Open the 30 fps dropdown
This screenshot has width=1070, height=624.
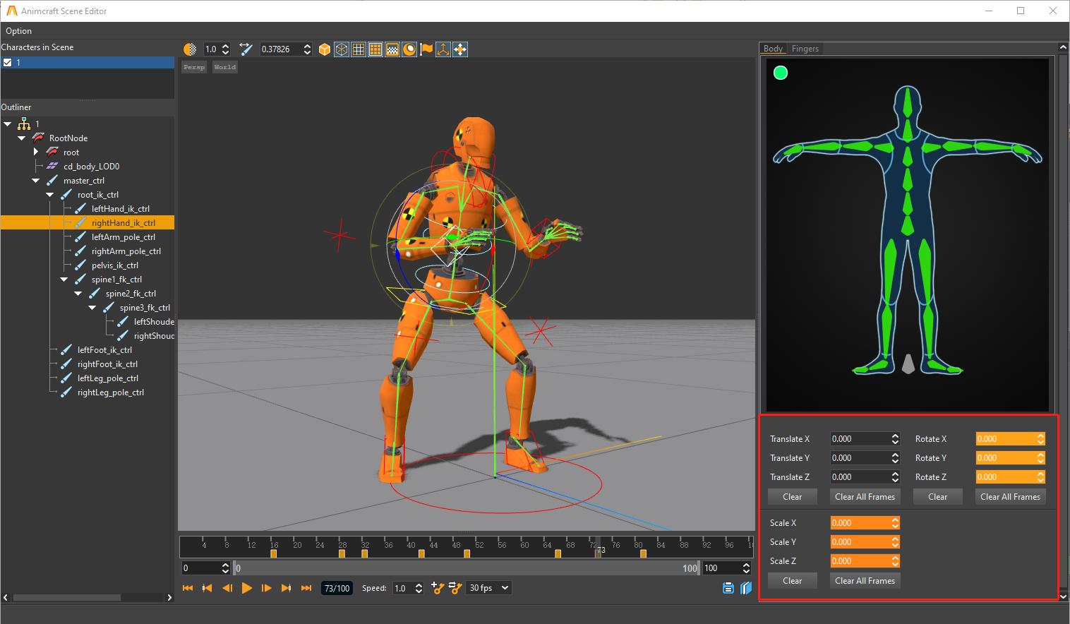[488, 588]
